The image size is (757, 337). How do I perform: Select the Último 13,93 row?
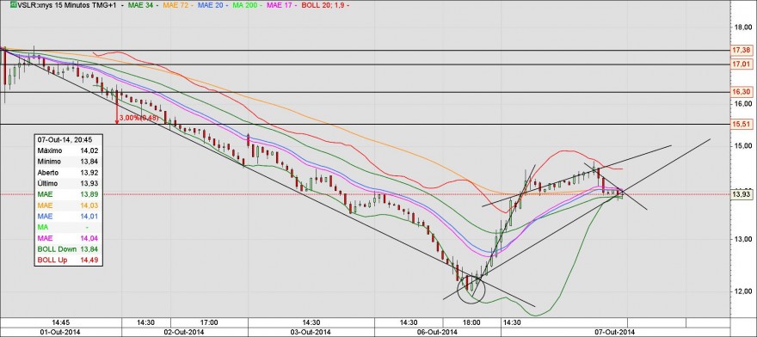coord(68,183)
